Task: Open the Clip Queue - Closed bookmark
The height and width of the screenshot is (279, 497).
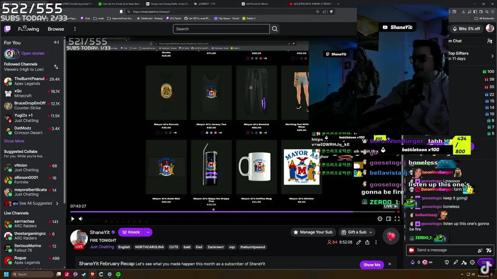Action: pyautogui.click(x=226, y=18)
